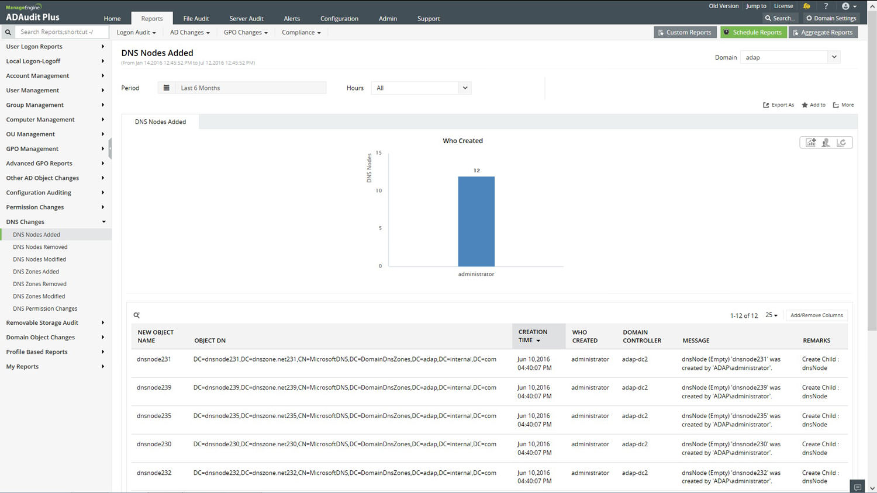Click the add-chart icon above the graph
877x493 pixels.
pyautogui.click(x=810, y=143)
